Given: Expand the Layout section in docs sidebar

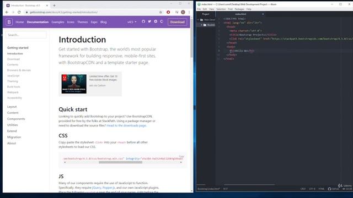Looking at the screenshot, I should click(x=12, y=107).
